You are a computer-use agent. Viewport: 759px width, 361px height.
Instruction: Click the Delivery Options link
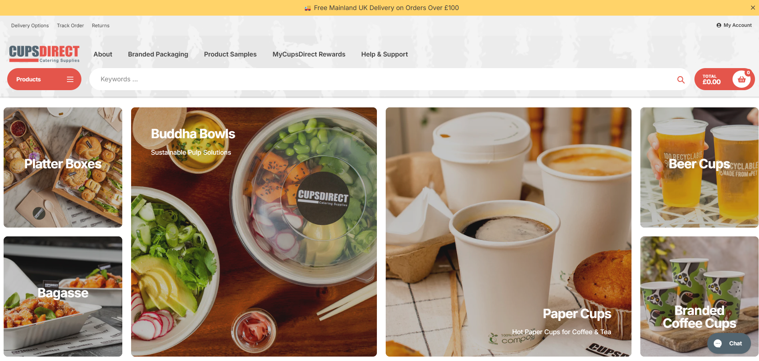tap(30, 26)
